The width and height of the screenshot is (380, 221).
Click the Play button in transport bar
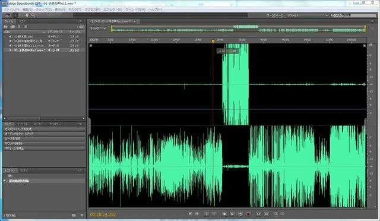coord(232,214)
